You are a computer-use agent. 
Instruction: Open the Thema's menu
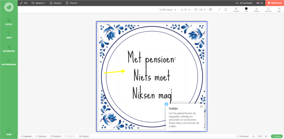tap(72, 3)
